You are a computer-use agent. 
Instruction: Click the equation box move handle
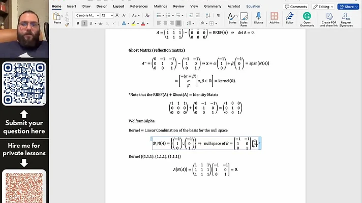click(x=152, y=139)
